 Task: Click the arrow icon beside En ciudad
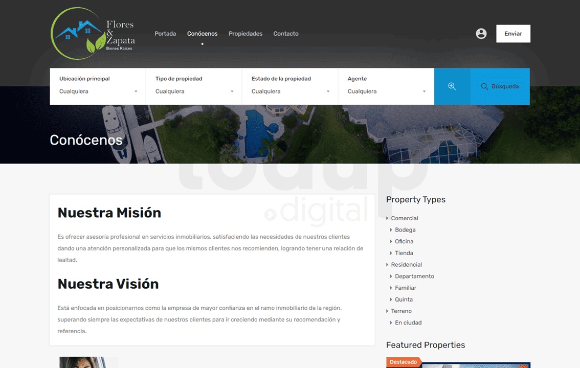point(392,323)
